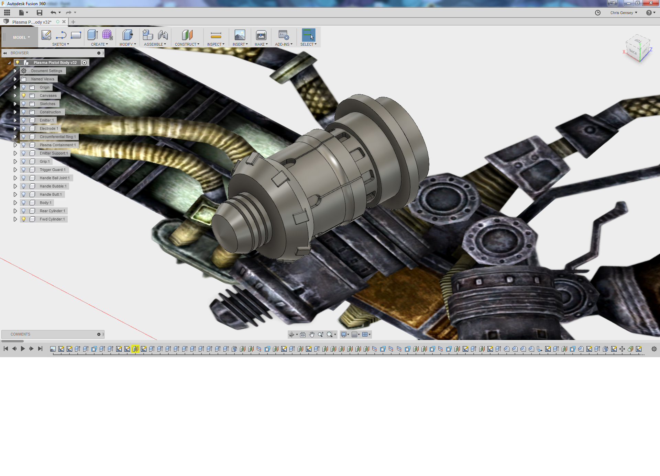This screenshot has width=660, height=476.
Task: Click the Save icon in top bar
Action: click(40, 13)
